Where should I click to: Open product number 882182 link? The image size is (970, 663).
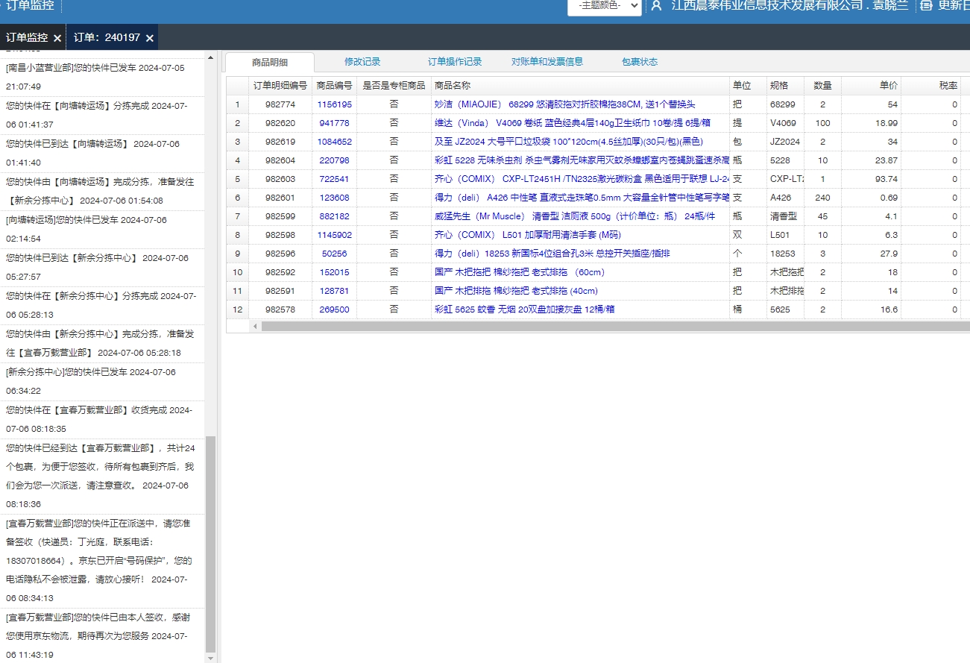pyautogui.click(x=334, y=216)
